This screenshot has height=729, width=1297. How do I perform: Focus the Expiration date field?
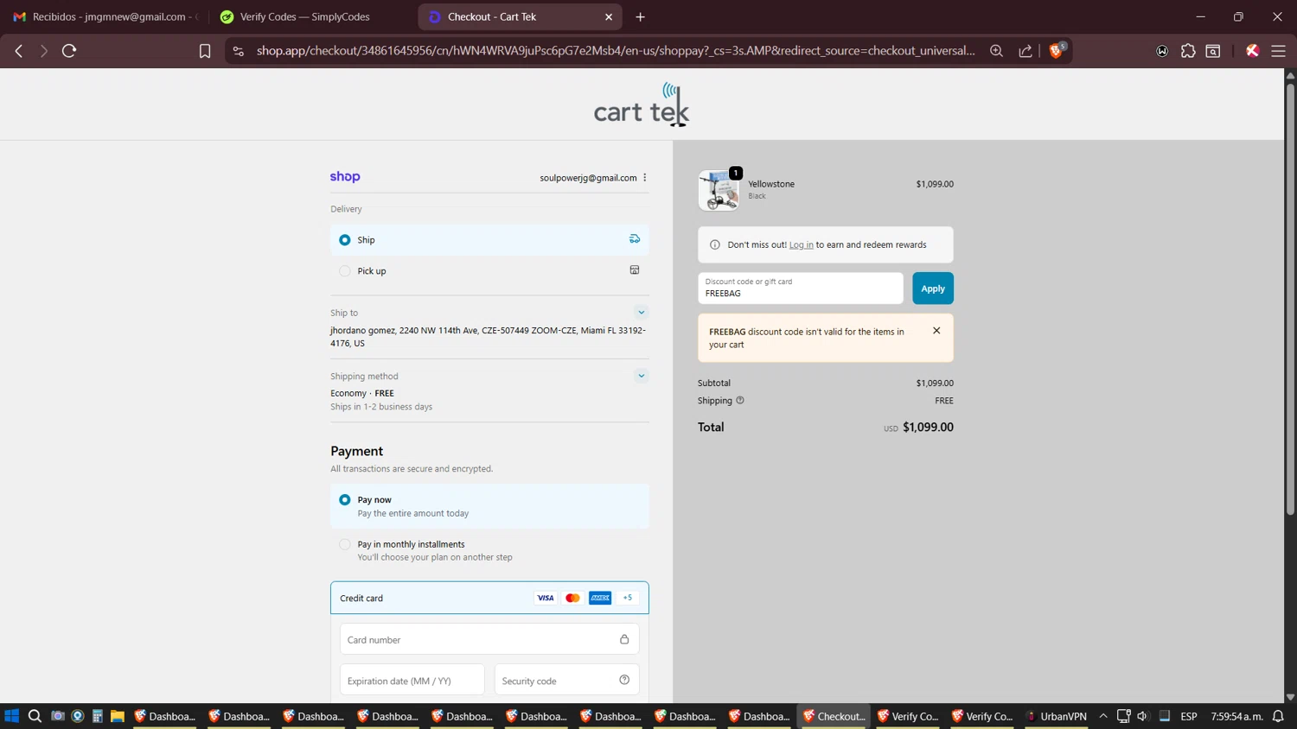(x=412, y=680)
